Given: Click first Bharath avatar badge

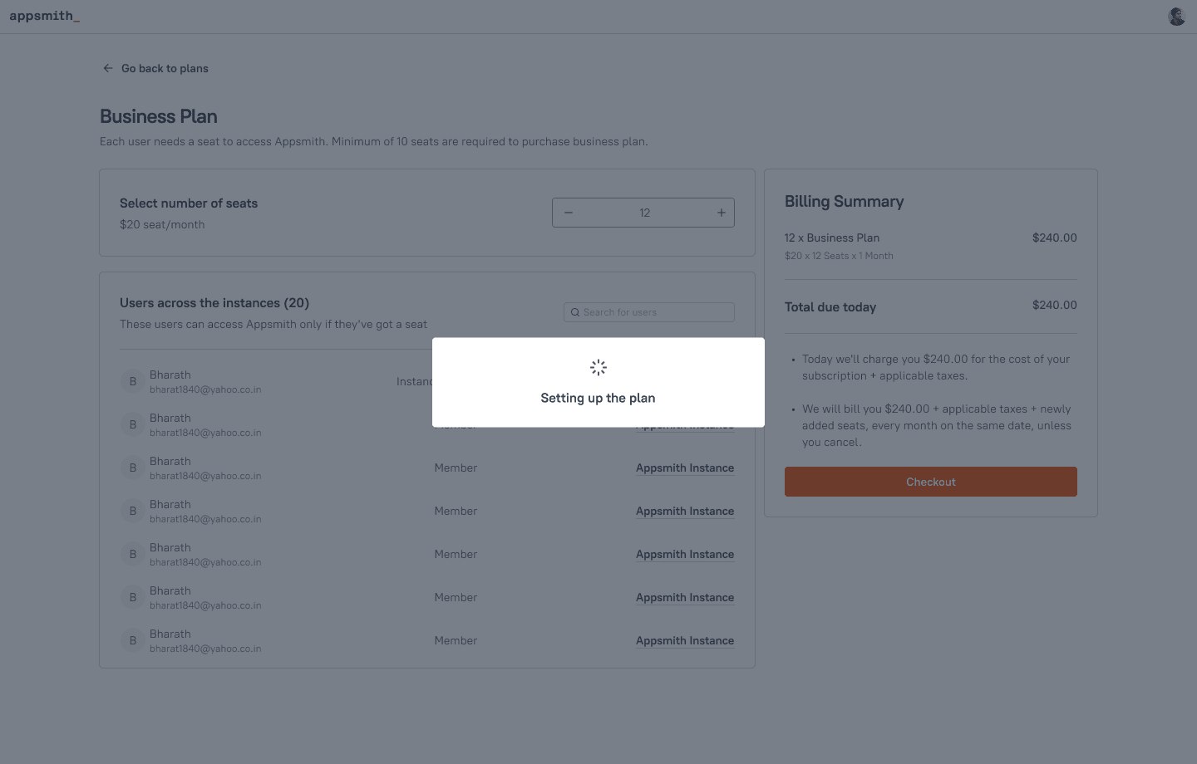Looking at the screenshot, I should click(x=133, y=382).
